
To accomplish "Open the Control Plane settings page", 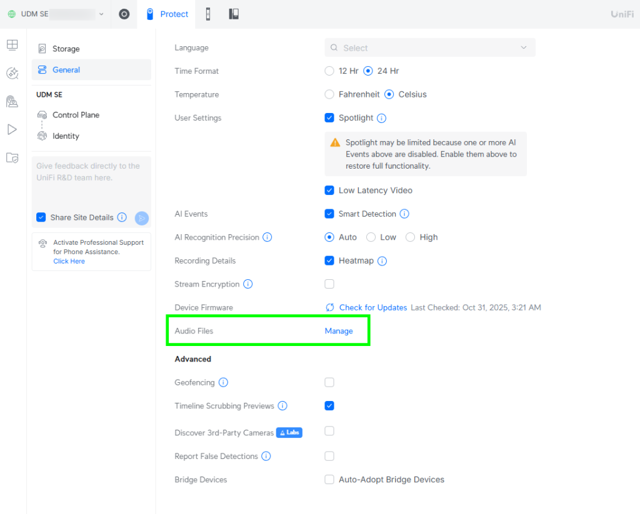I will (76, 115).
